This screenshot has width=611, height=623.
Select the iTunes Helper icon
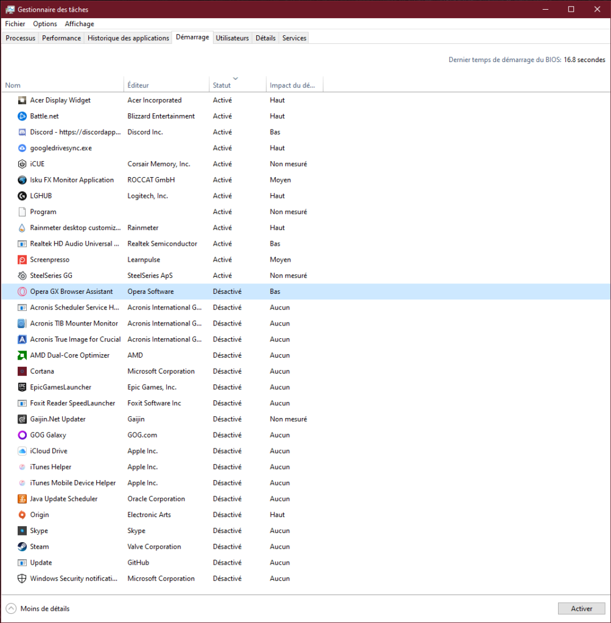click(23, 467)
